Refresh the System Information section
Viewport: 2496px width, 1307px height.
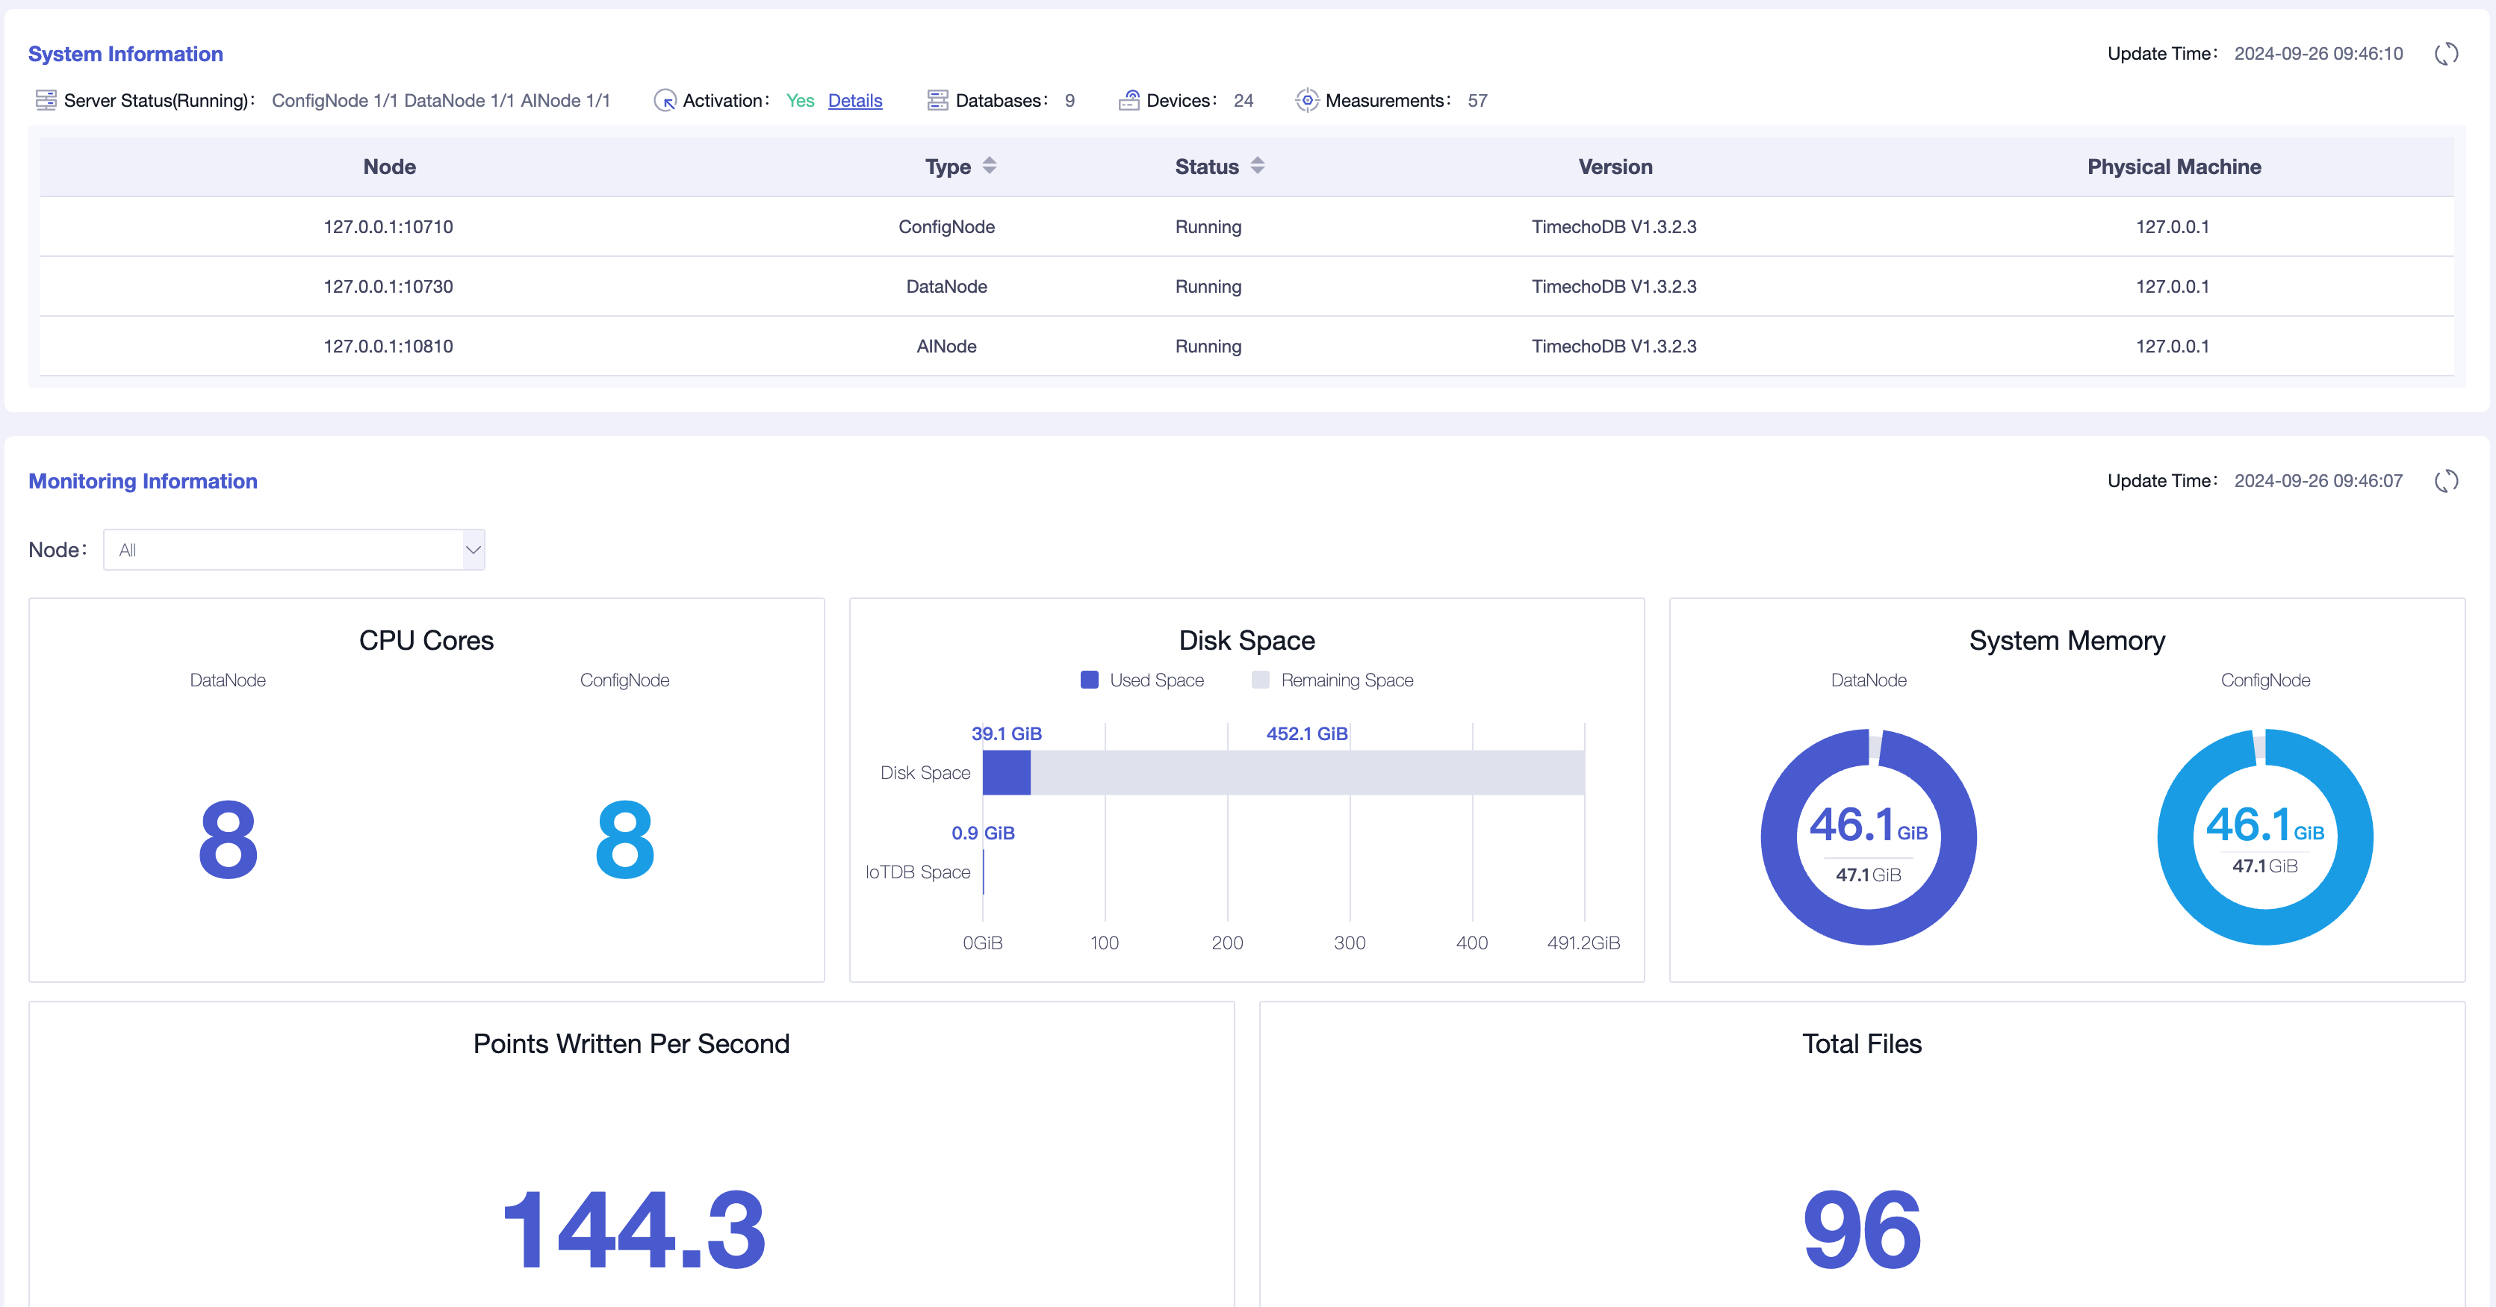pos(2446,55)
